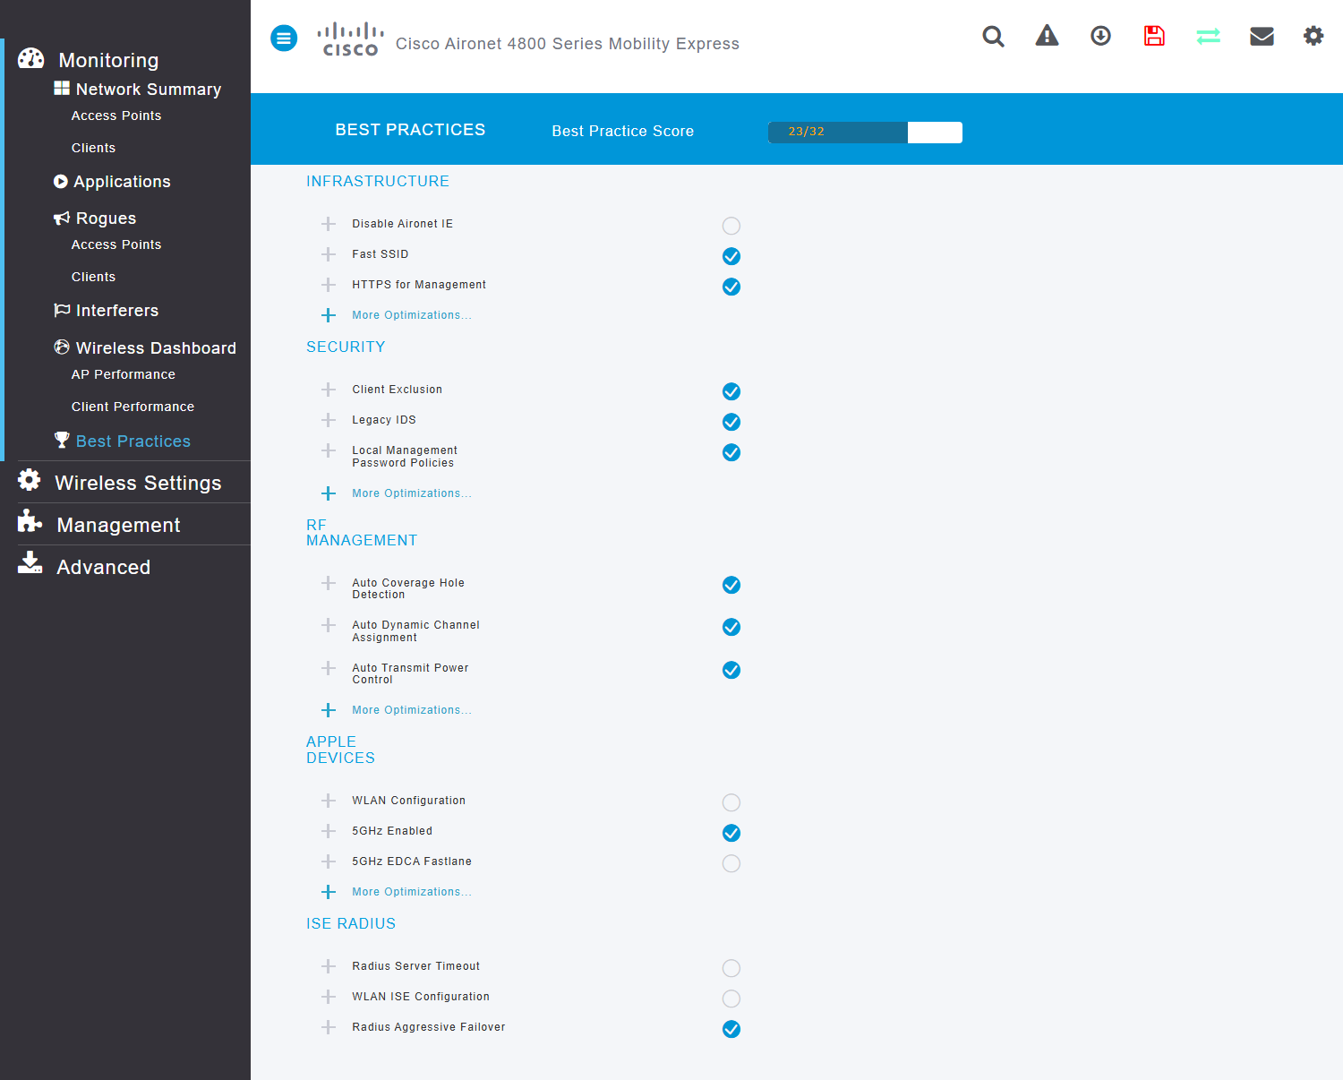Viewport: 1343px width, 1080px height.
Task: Expand the Disable Aironet IE row
Action: (x=329, y=224)
